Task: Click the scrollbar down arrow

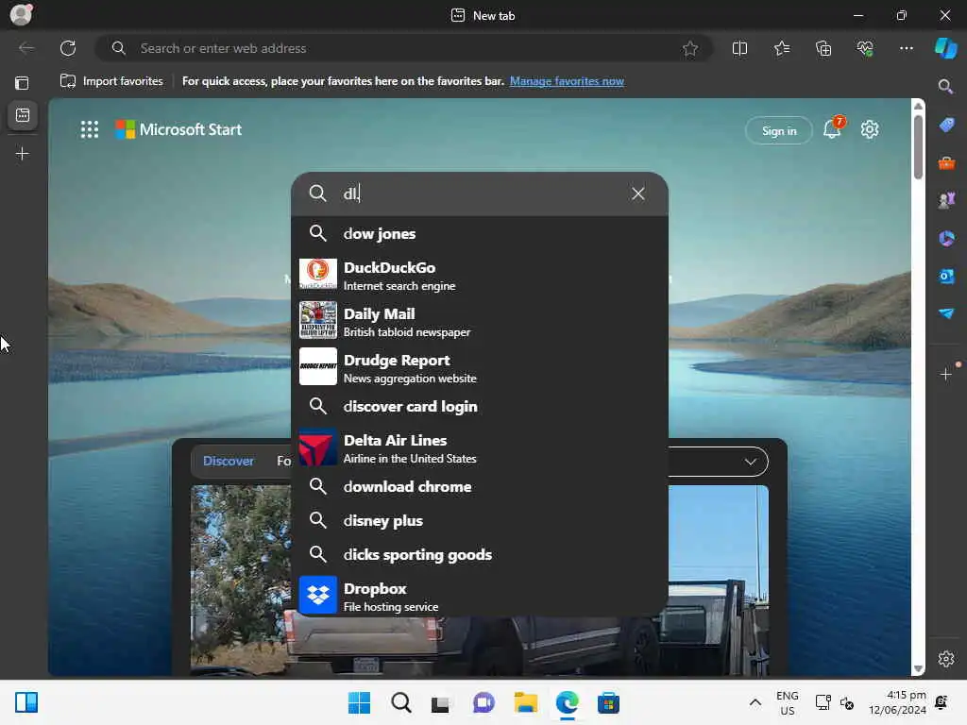Action: tap(918, 668)
